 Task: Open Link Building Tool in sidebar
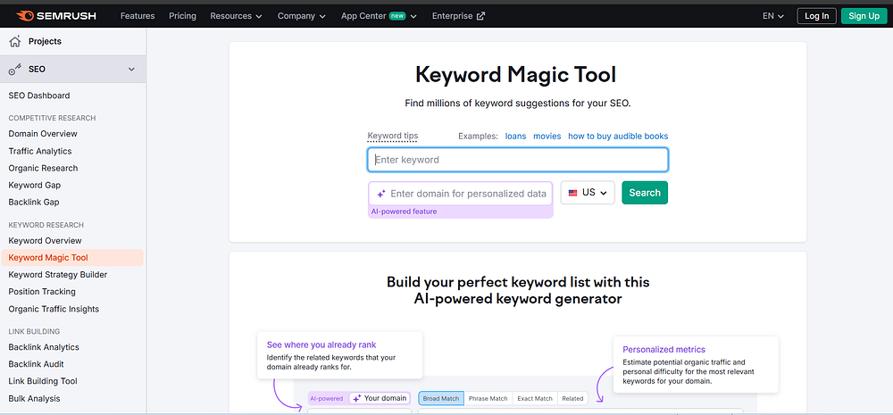click(43, 381)
